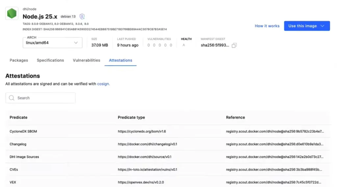The image size is (337, 187).
Task: Click the in-toto.io/attestation/vulns/v0.1 predicate type
Action: [147, 169]
